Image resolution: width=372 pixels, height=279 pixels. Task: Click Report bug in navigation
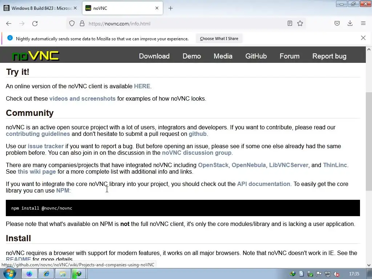click(x=329, y=56)
